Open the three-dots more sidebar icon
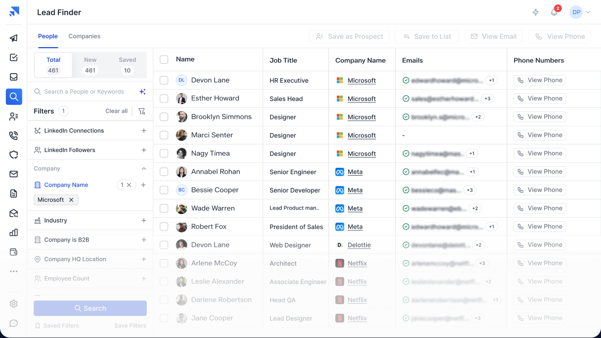Screen dimensions: 601x338 pos(14,271)
